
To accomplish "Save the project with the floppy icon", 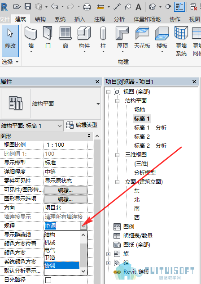I will (28, 7).
